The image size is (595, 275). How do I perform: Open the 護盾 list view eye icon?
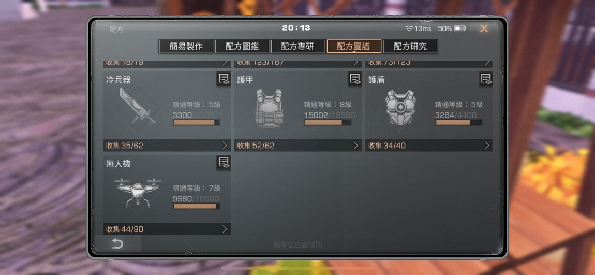point(486,79)
